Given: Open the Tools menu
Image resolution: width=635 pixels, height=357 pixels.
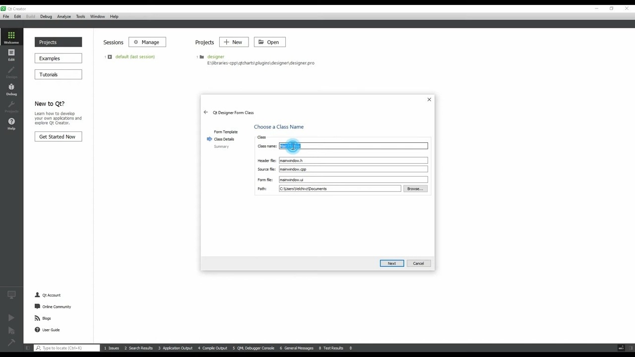Looking at the screenshot, I should point(80,16).
